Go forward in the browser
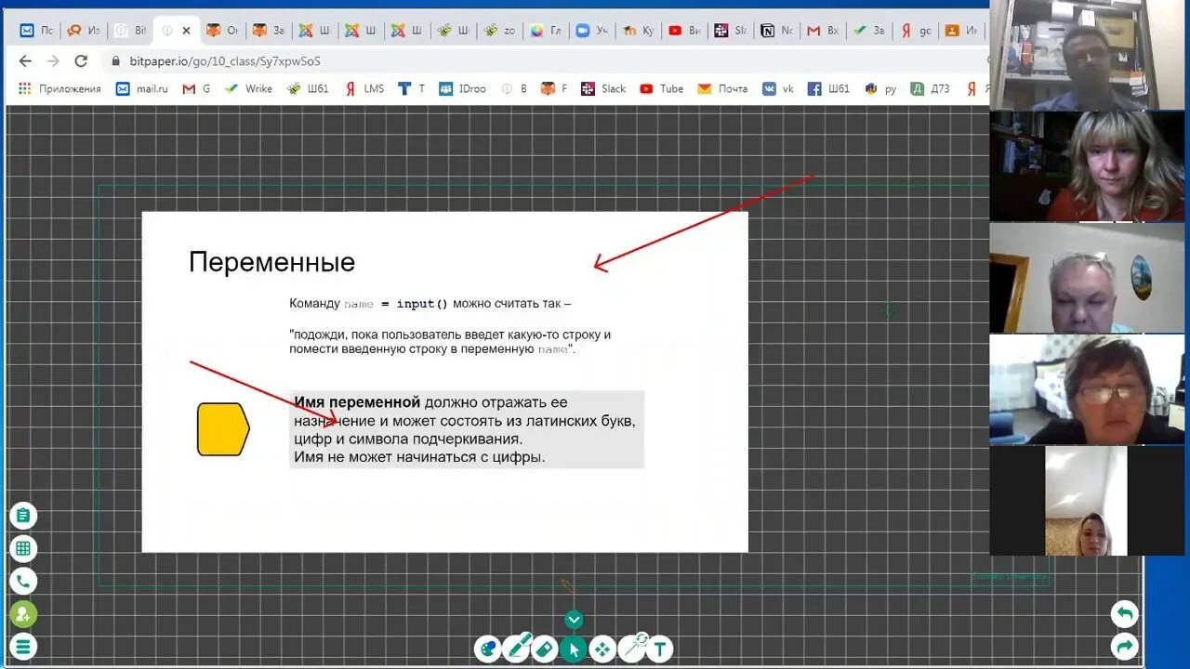Image resolution: width=1190 pixels, height=669 pixels. (53, 60)
